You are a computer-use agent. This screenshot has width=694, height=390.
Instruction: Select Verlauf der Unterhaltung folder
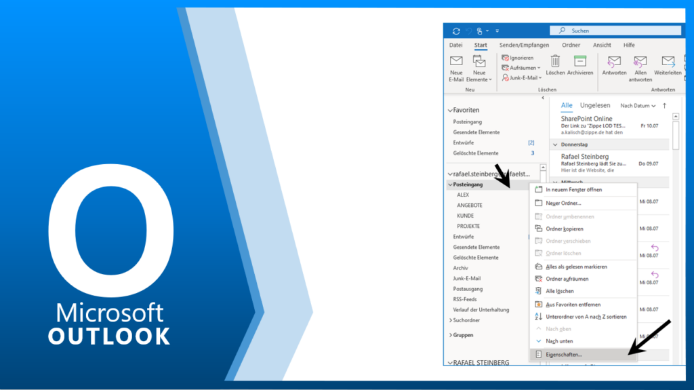point(481,310)
